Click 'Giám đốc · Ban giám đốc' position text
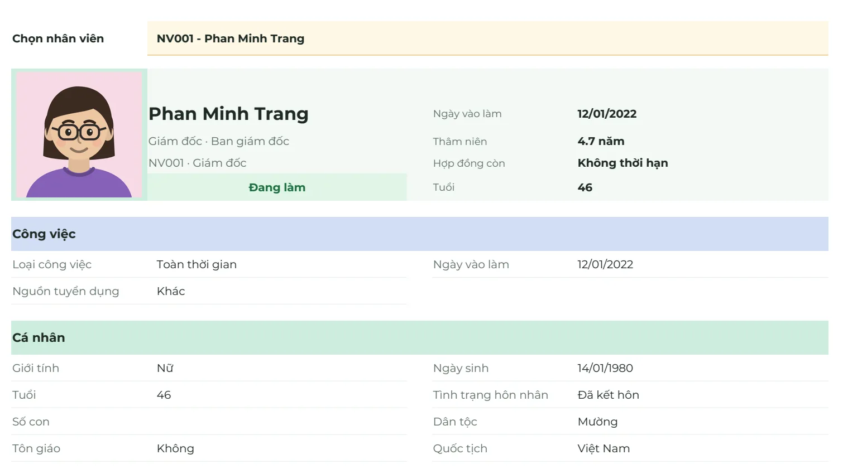 (x=219, y=141)
